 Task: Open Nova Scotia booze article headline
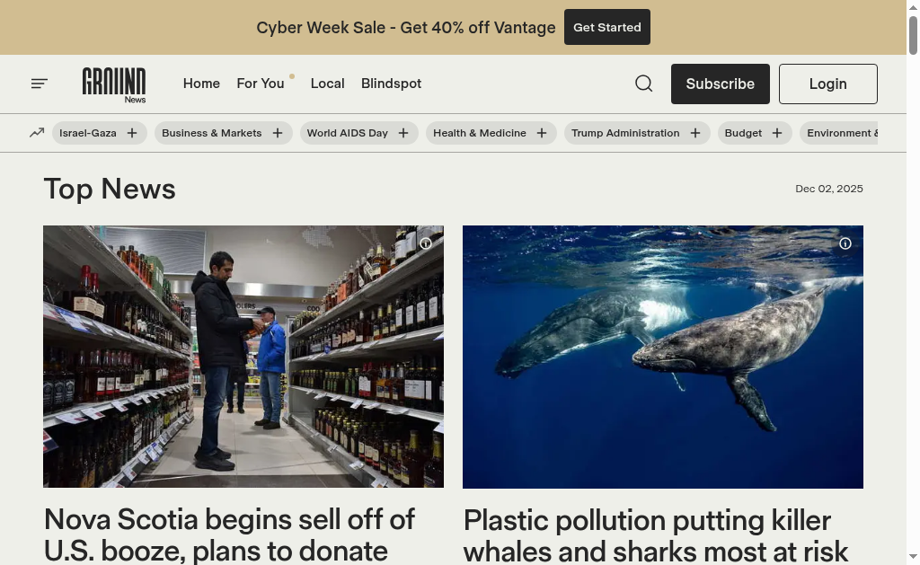tap(229, 534)
